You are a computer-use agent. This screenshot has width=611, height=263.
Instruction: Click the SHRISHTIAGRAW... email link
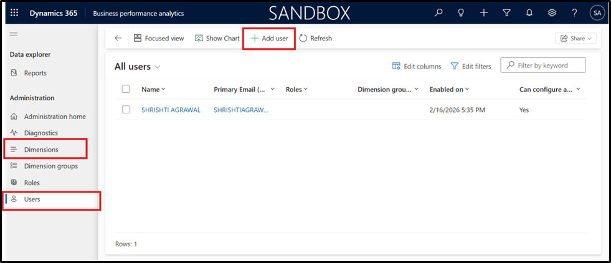click(x=241, y=110)
